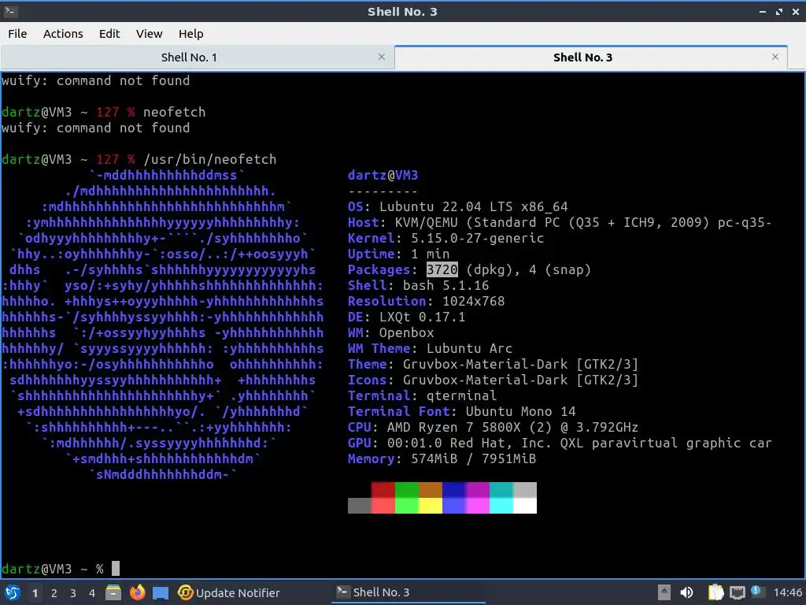Viewport: 806px width, 605px height.
Task: Open the network status tray icon
Action: point(737,592)
